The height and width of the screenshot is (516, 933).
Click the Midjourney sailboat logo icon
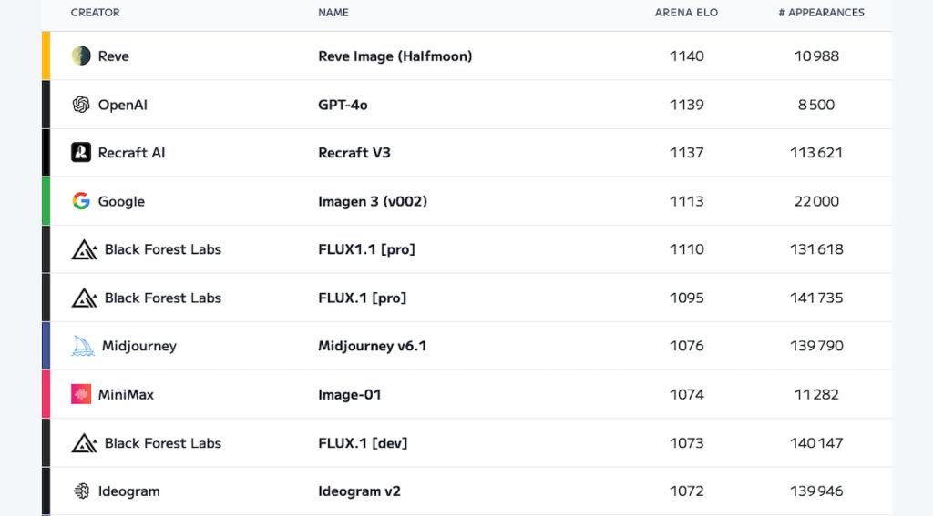[83, 346]
